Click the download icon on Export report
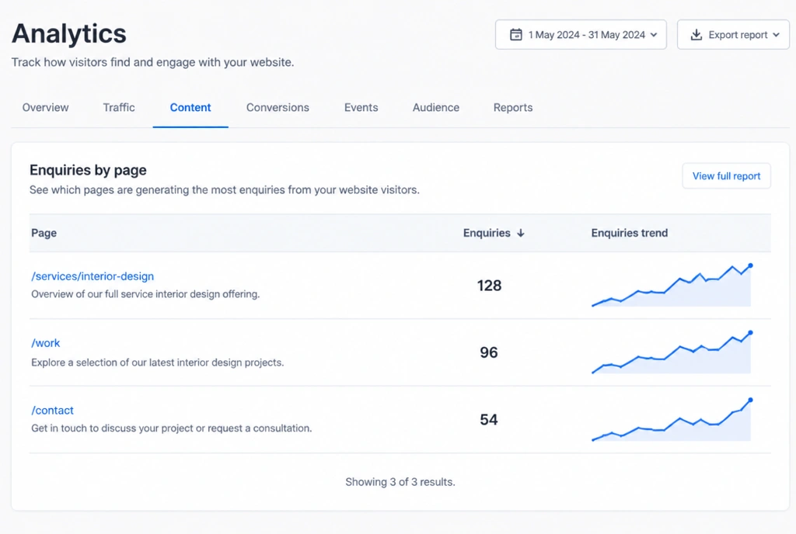 (x=696, y=34)
